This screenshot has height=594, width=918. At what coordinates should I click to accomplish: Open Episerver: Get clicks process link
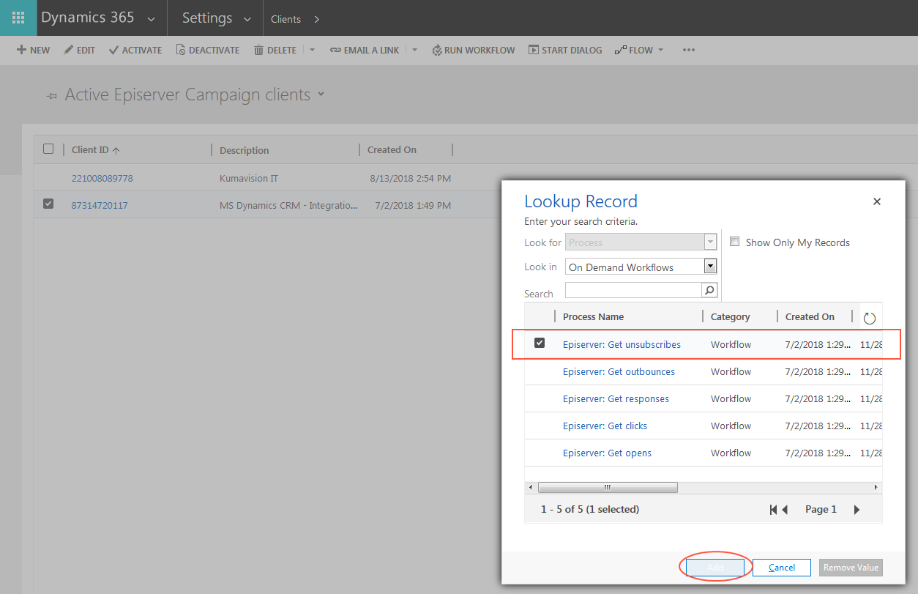605,426
